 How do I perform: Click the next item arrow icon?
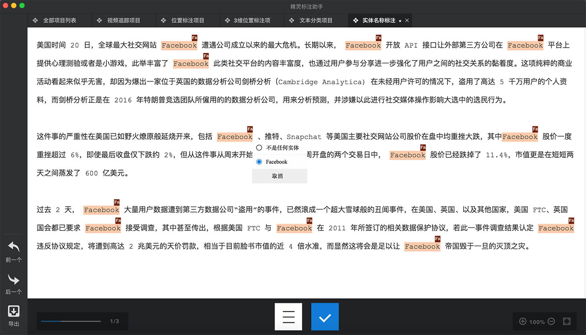click(14, 279)
